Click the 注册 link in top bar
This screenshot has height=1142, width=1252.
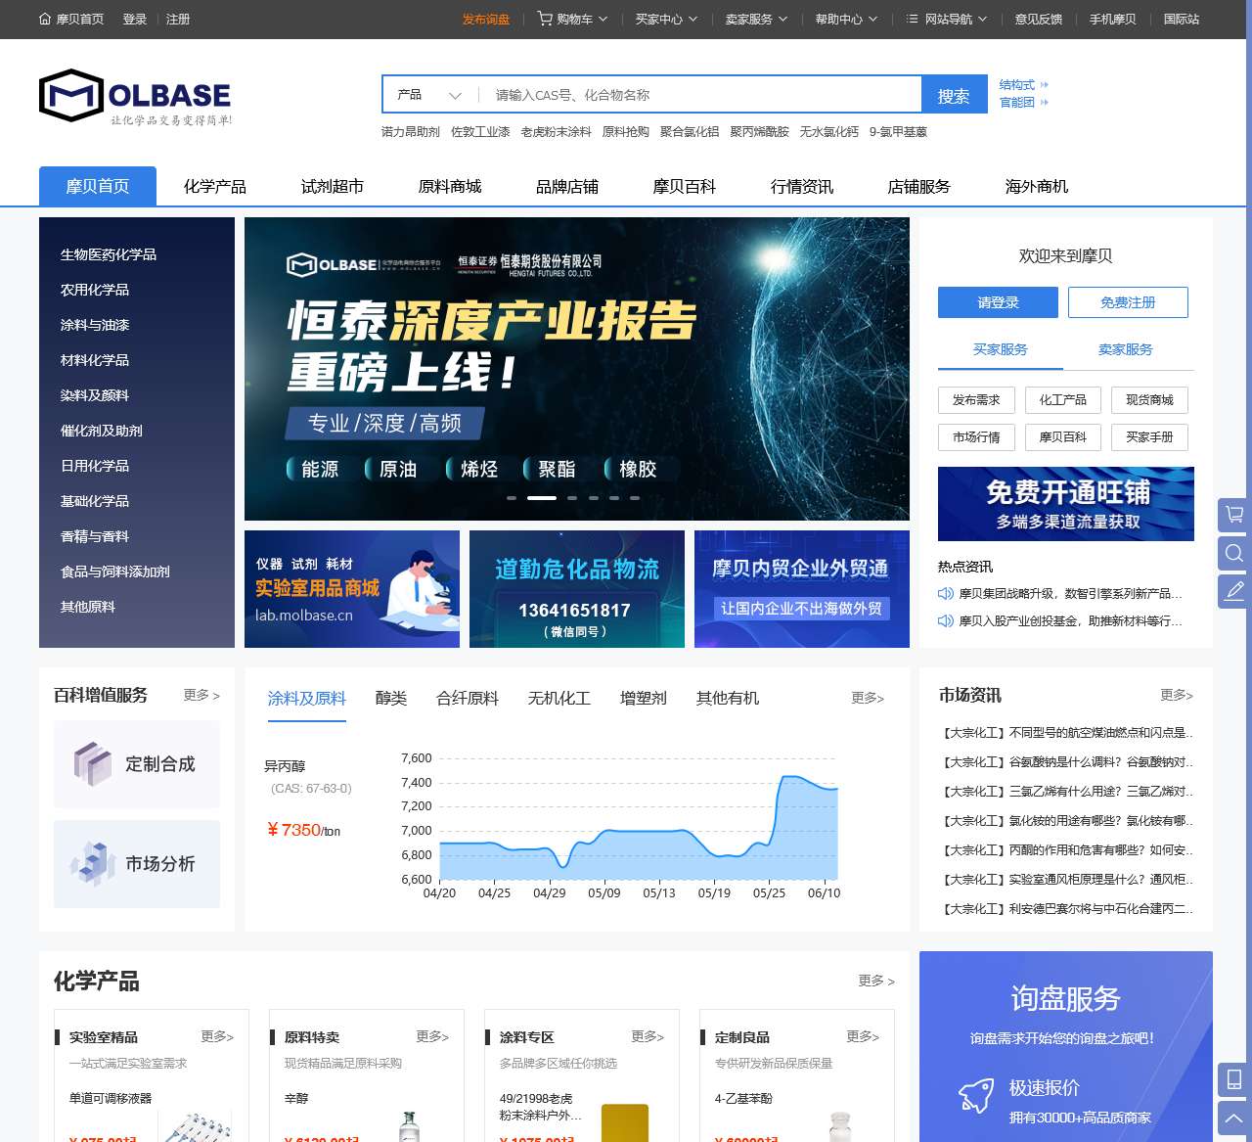178,19
